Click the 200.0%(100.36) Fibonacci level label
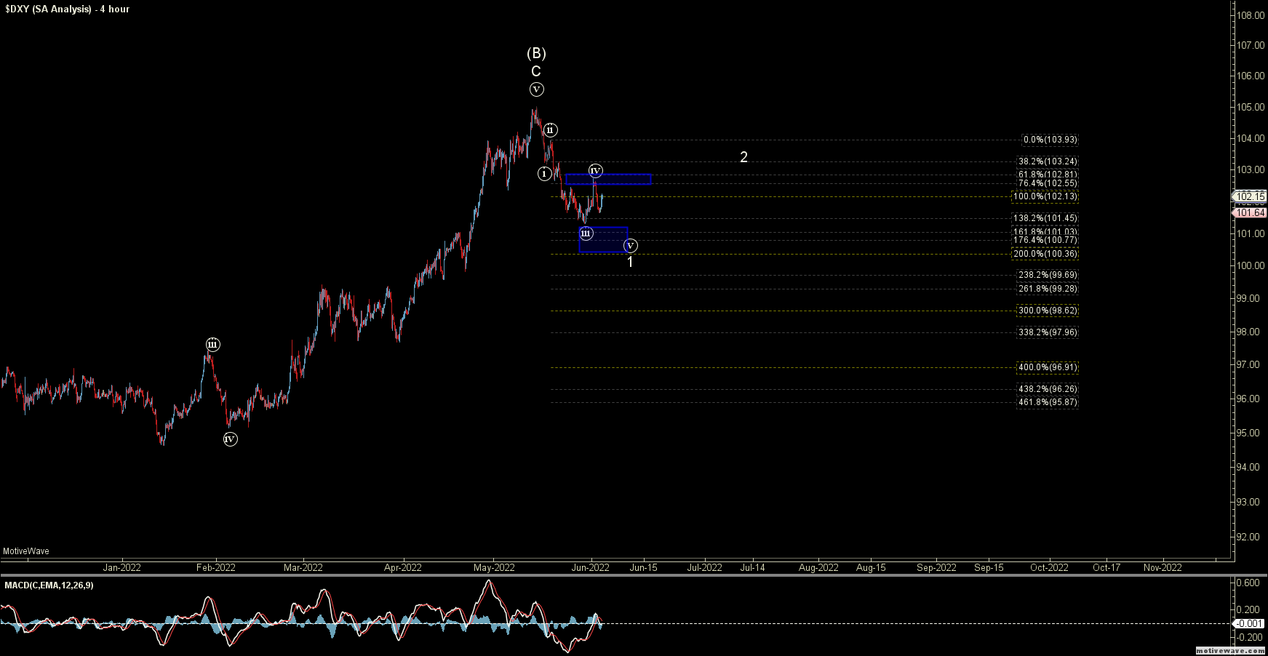This screenshot has width=1268, height=656. pyautogui.click(x=1045, y=254)
